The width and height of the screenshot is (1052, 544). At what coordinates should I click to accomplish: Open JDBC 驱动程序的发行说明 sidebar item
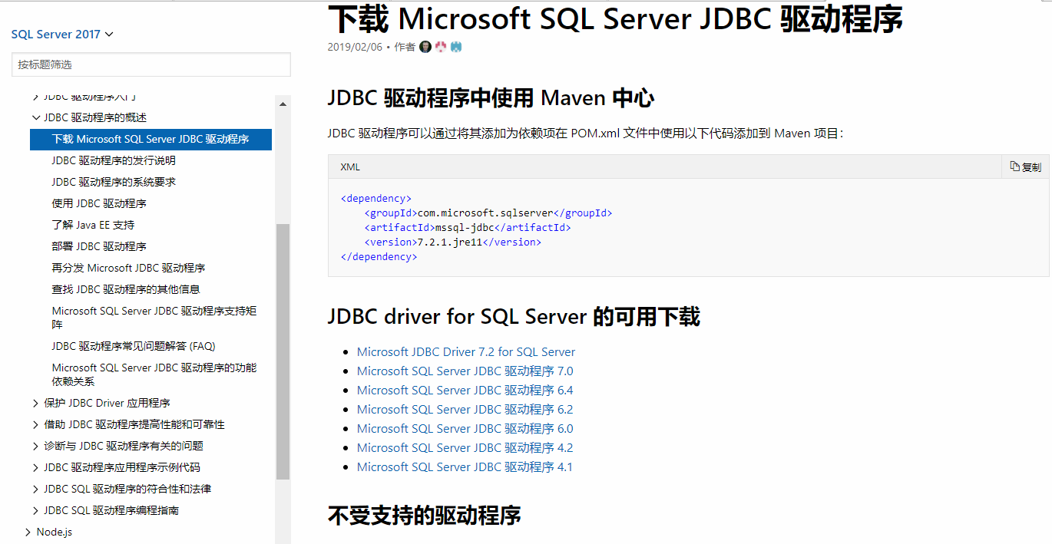[x=114, y=160]
